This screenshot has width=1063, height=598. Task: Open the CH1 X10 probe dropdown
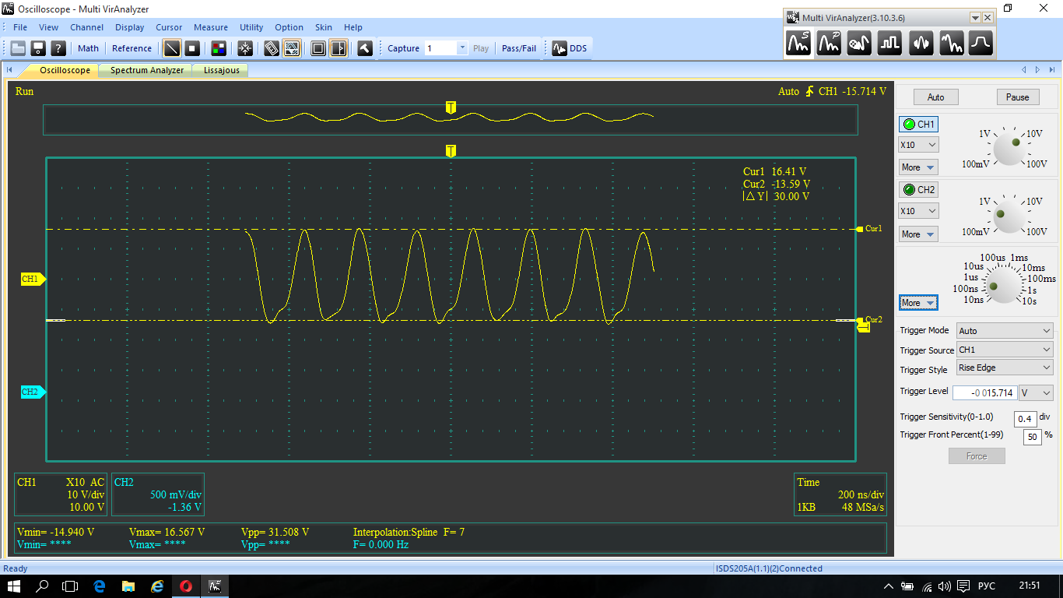pos(918,145)
